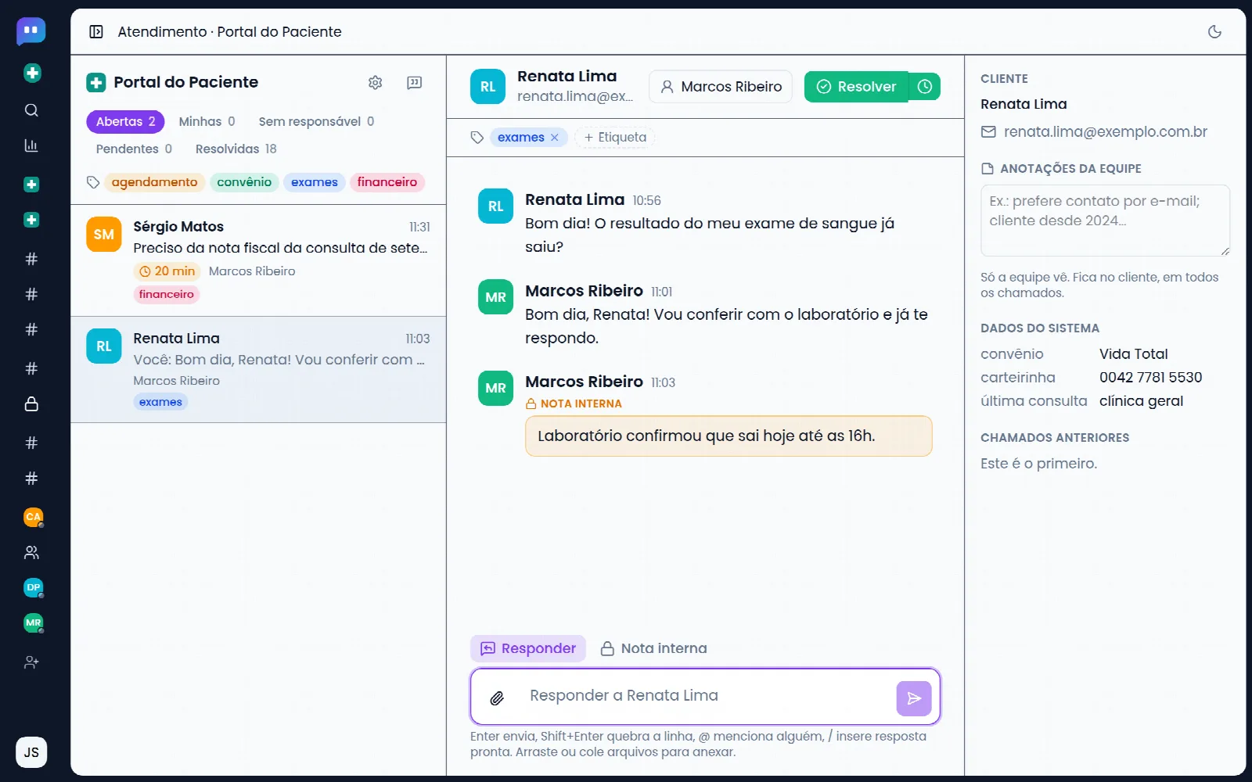
Task: Open the reports chart icon in sidebar
Action: tap(31, 145)
